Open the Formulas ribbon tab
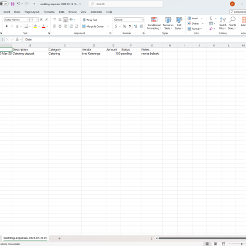The width and height of the screenshot is (246, 246). point(49,12)
